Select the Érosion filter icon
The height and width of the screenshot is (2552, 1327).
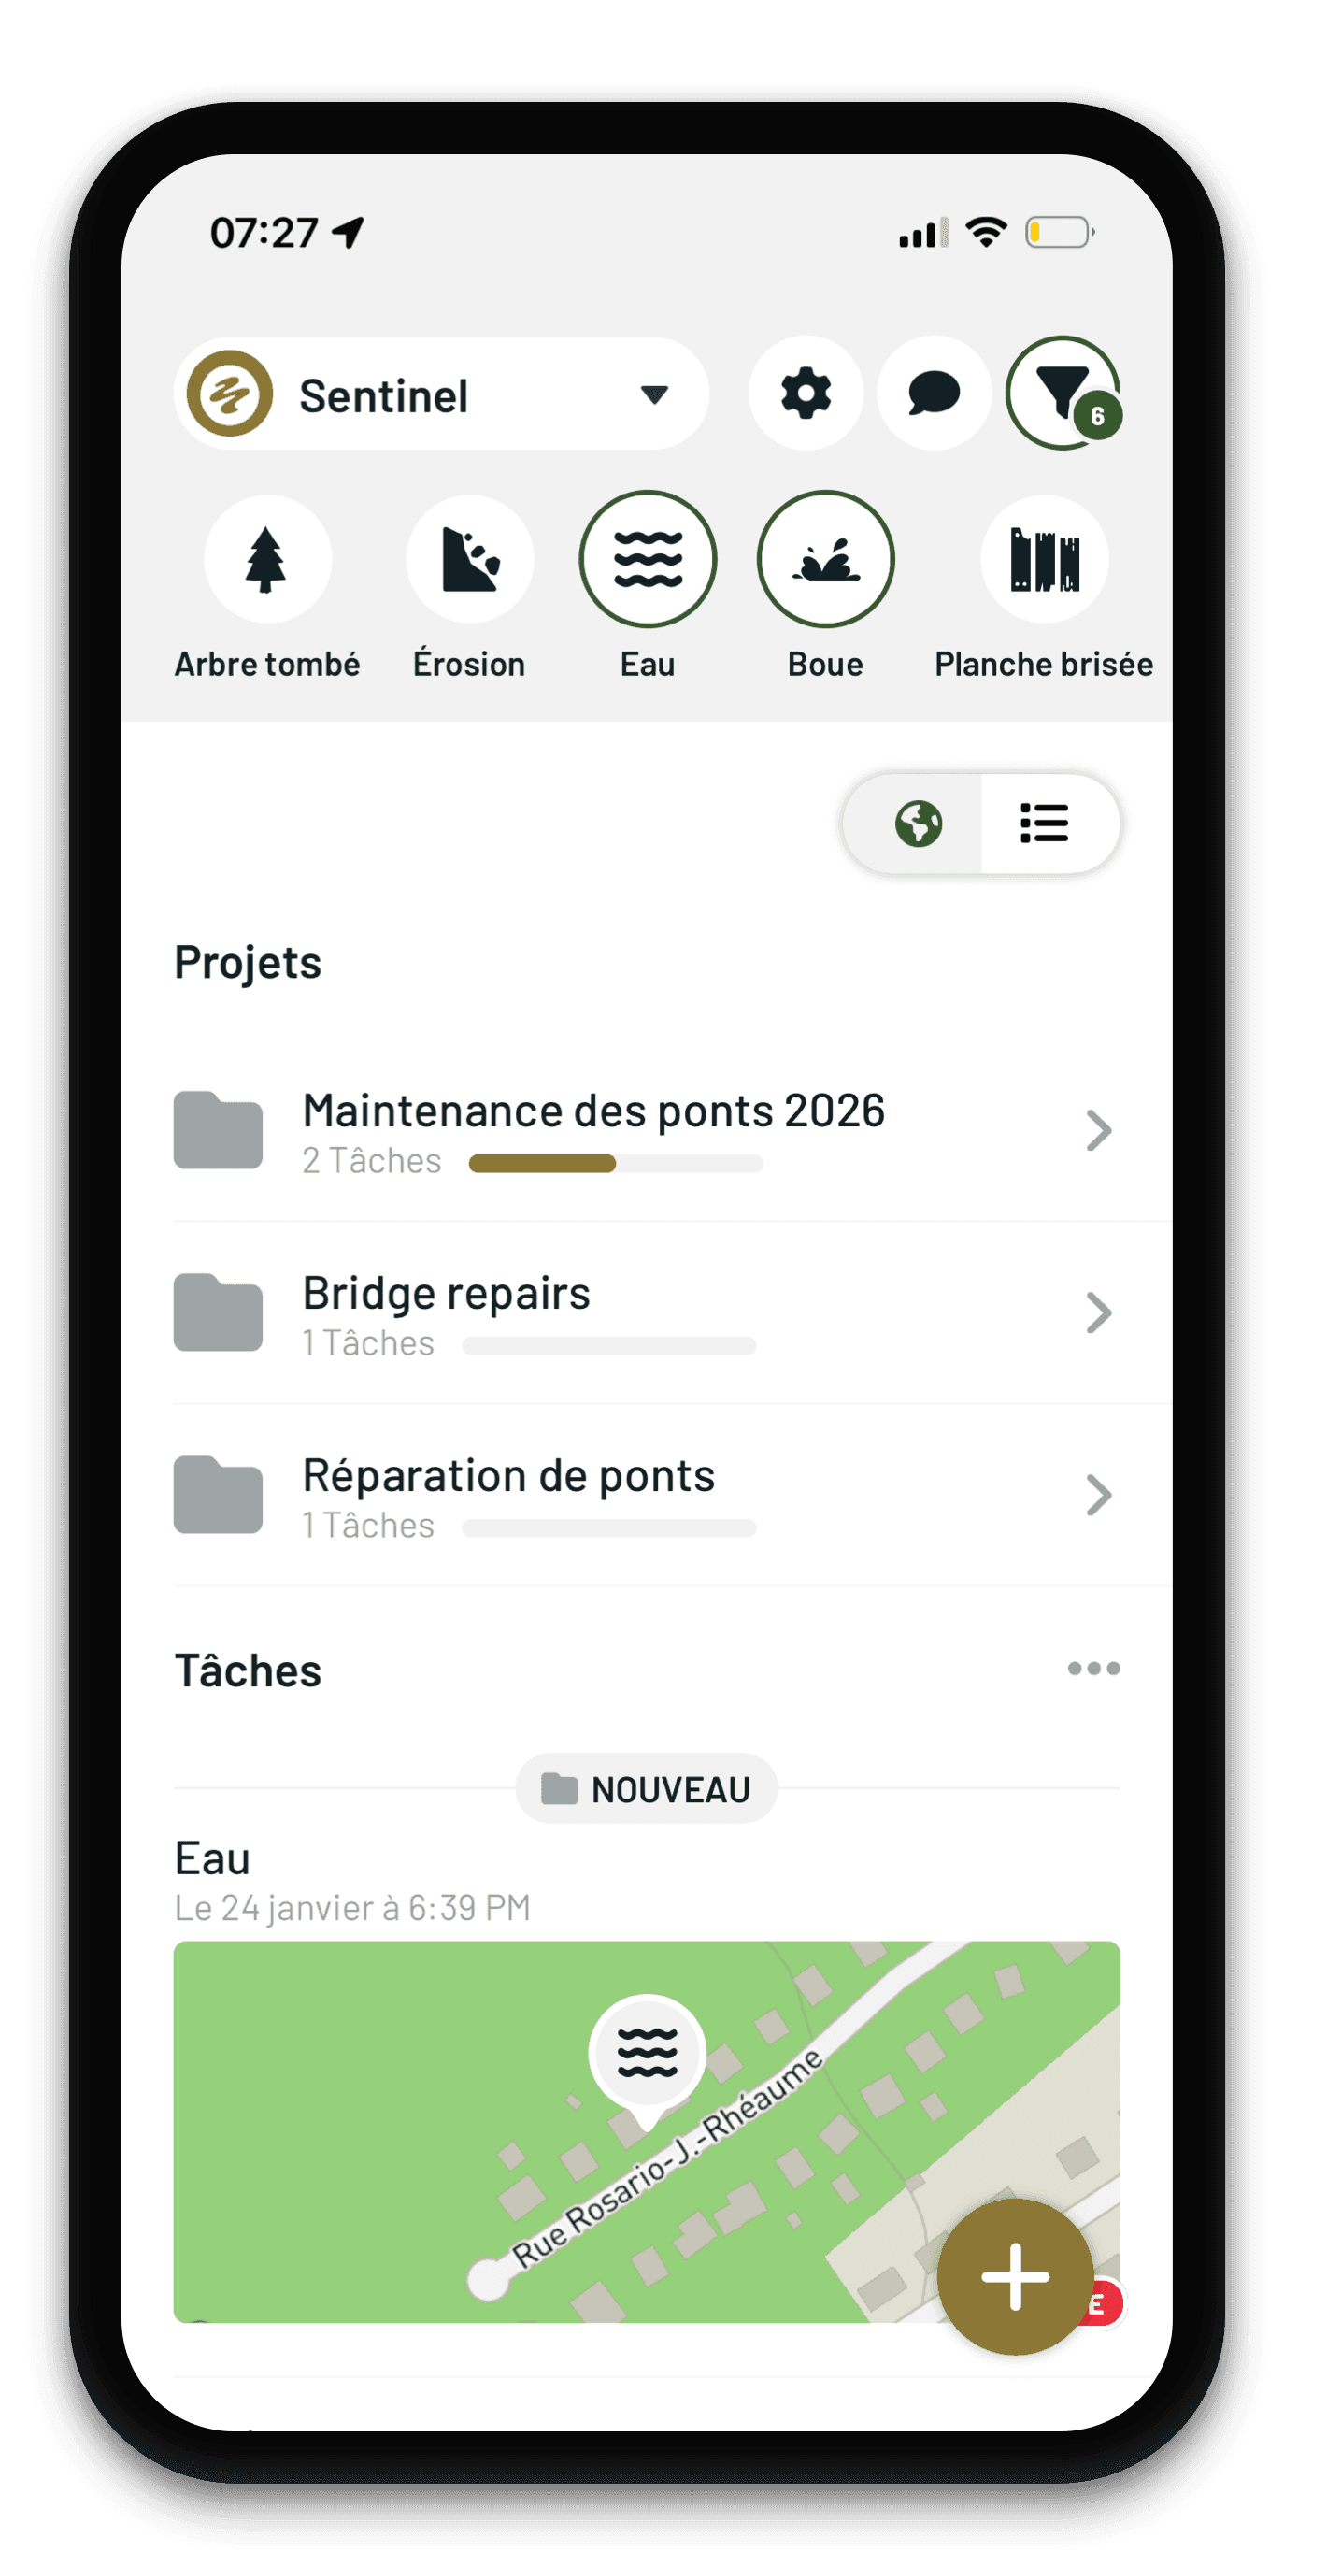(469, 560)
